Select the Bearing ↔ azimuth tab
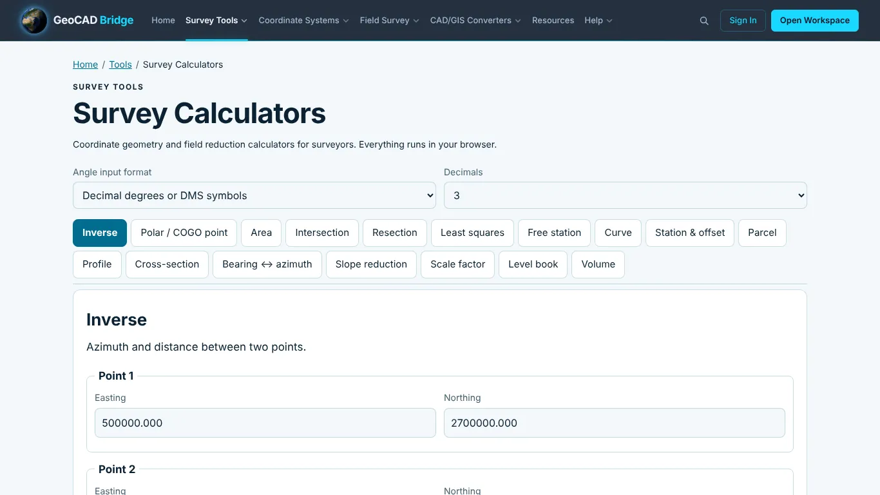Viewport: 880px width, 495px height. click(x=267, y=264)
